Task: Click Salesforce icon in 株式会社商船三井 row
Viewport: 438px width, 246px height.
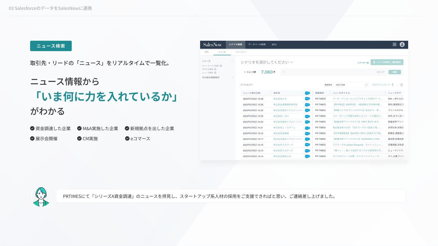Action: tap(307, 156)
